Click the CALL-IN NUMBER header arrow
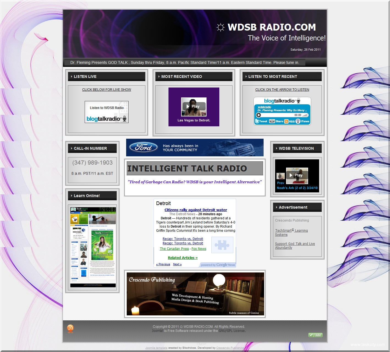Viewport: 390px width, 352px height. 72,148
